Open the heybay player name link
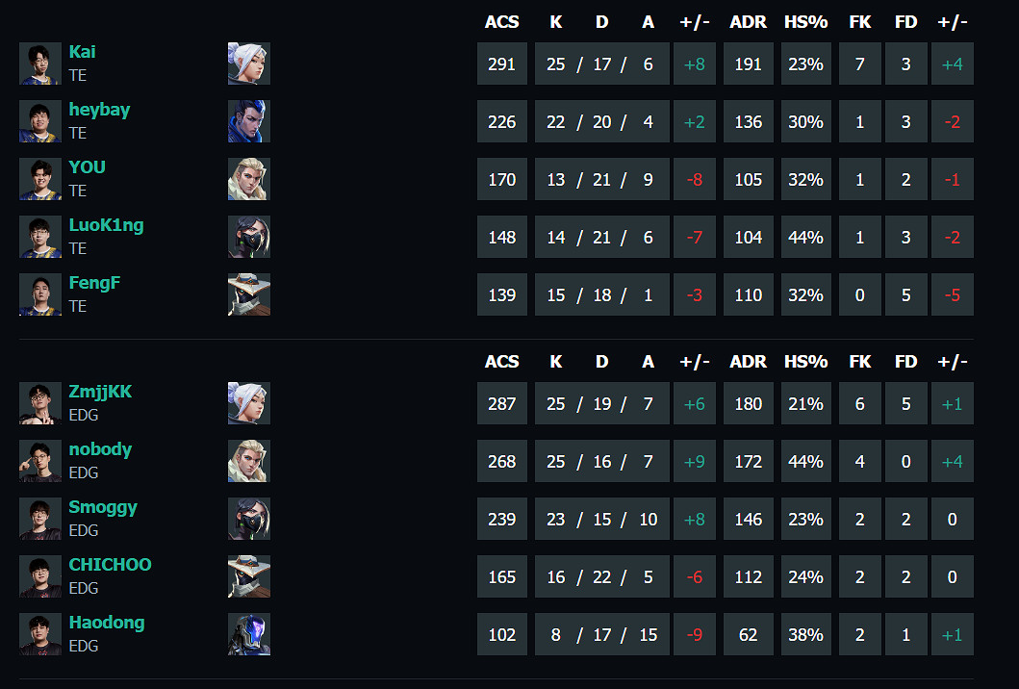Image resolution: width=1019 pixels, height=689 pixels. pos(99,110)
